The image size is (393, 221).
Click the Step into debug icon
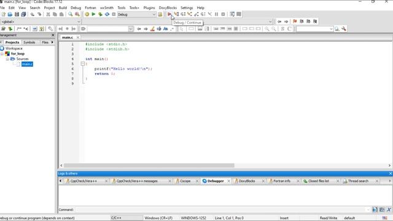[x=190, y=14]
